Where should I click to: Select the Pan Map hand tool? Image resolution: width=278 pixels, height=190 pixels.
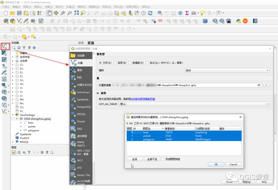pos(49,13)
